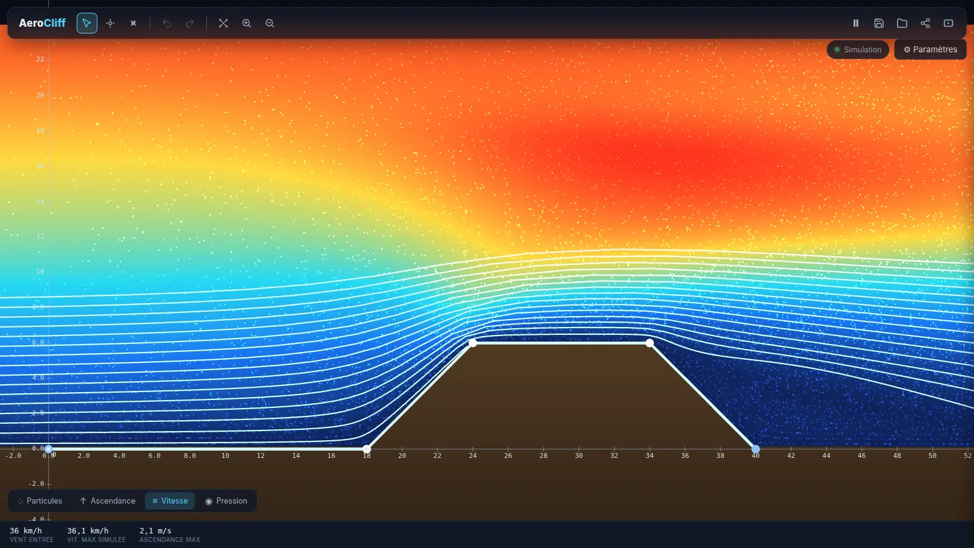Screen dimensions: 974x548
Task: Select the terrain point at x 24 plateau corner
Action: click(473, 343)
